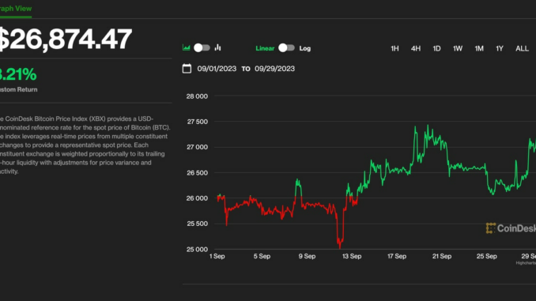Click the 21 Sep x-axis label

click(x=442, y=256)
